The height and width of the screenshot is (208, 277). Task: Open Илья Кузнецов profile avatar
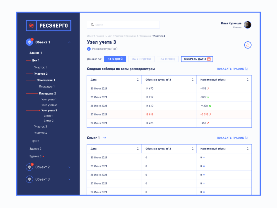247,25
